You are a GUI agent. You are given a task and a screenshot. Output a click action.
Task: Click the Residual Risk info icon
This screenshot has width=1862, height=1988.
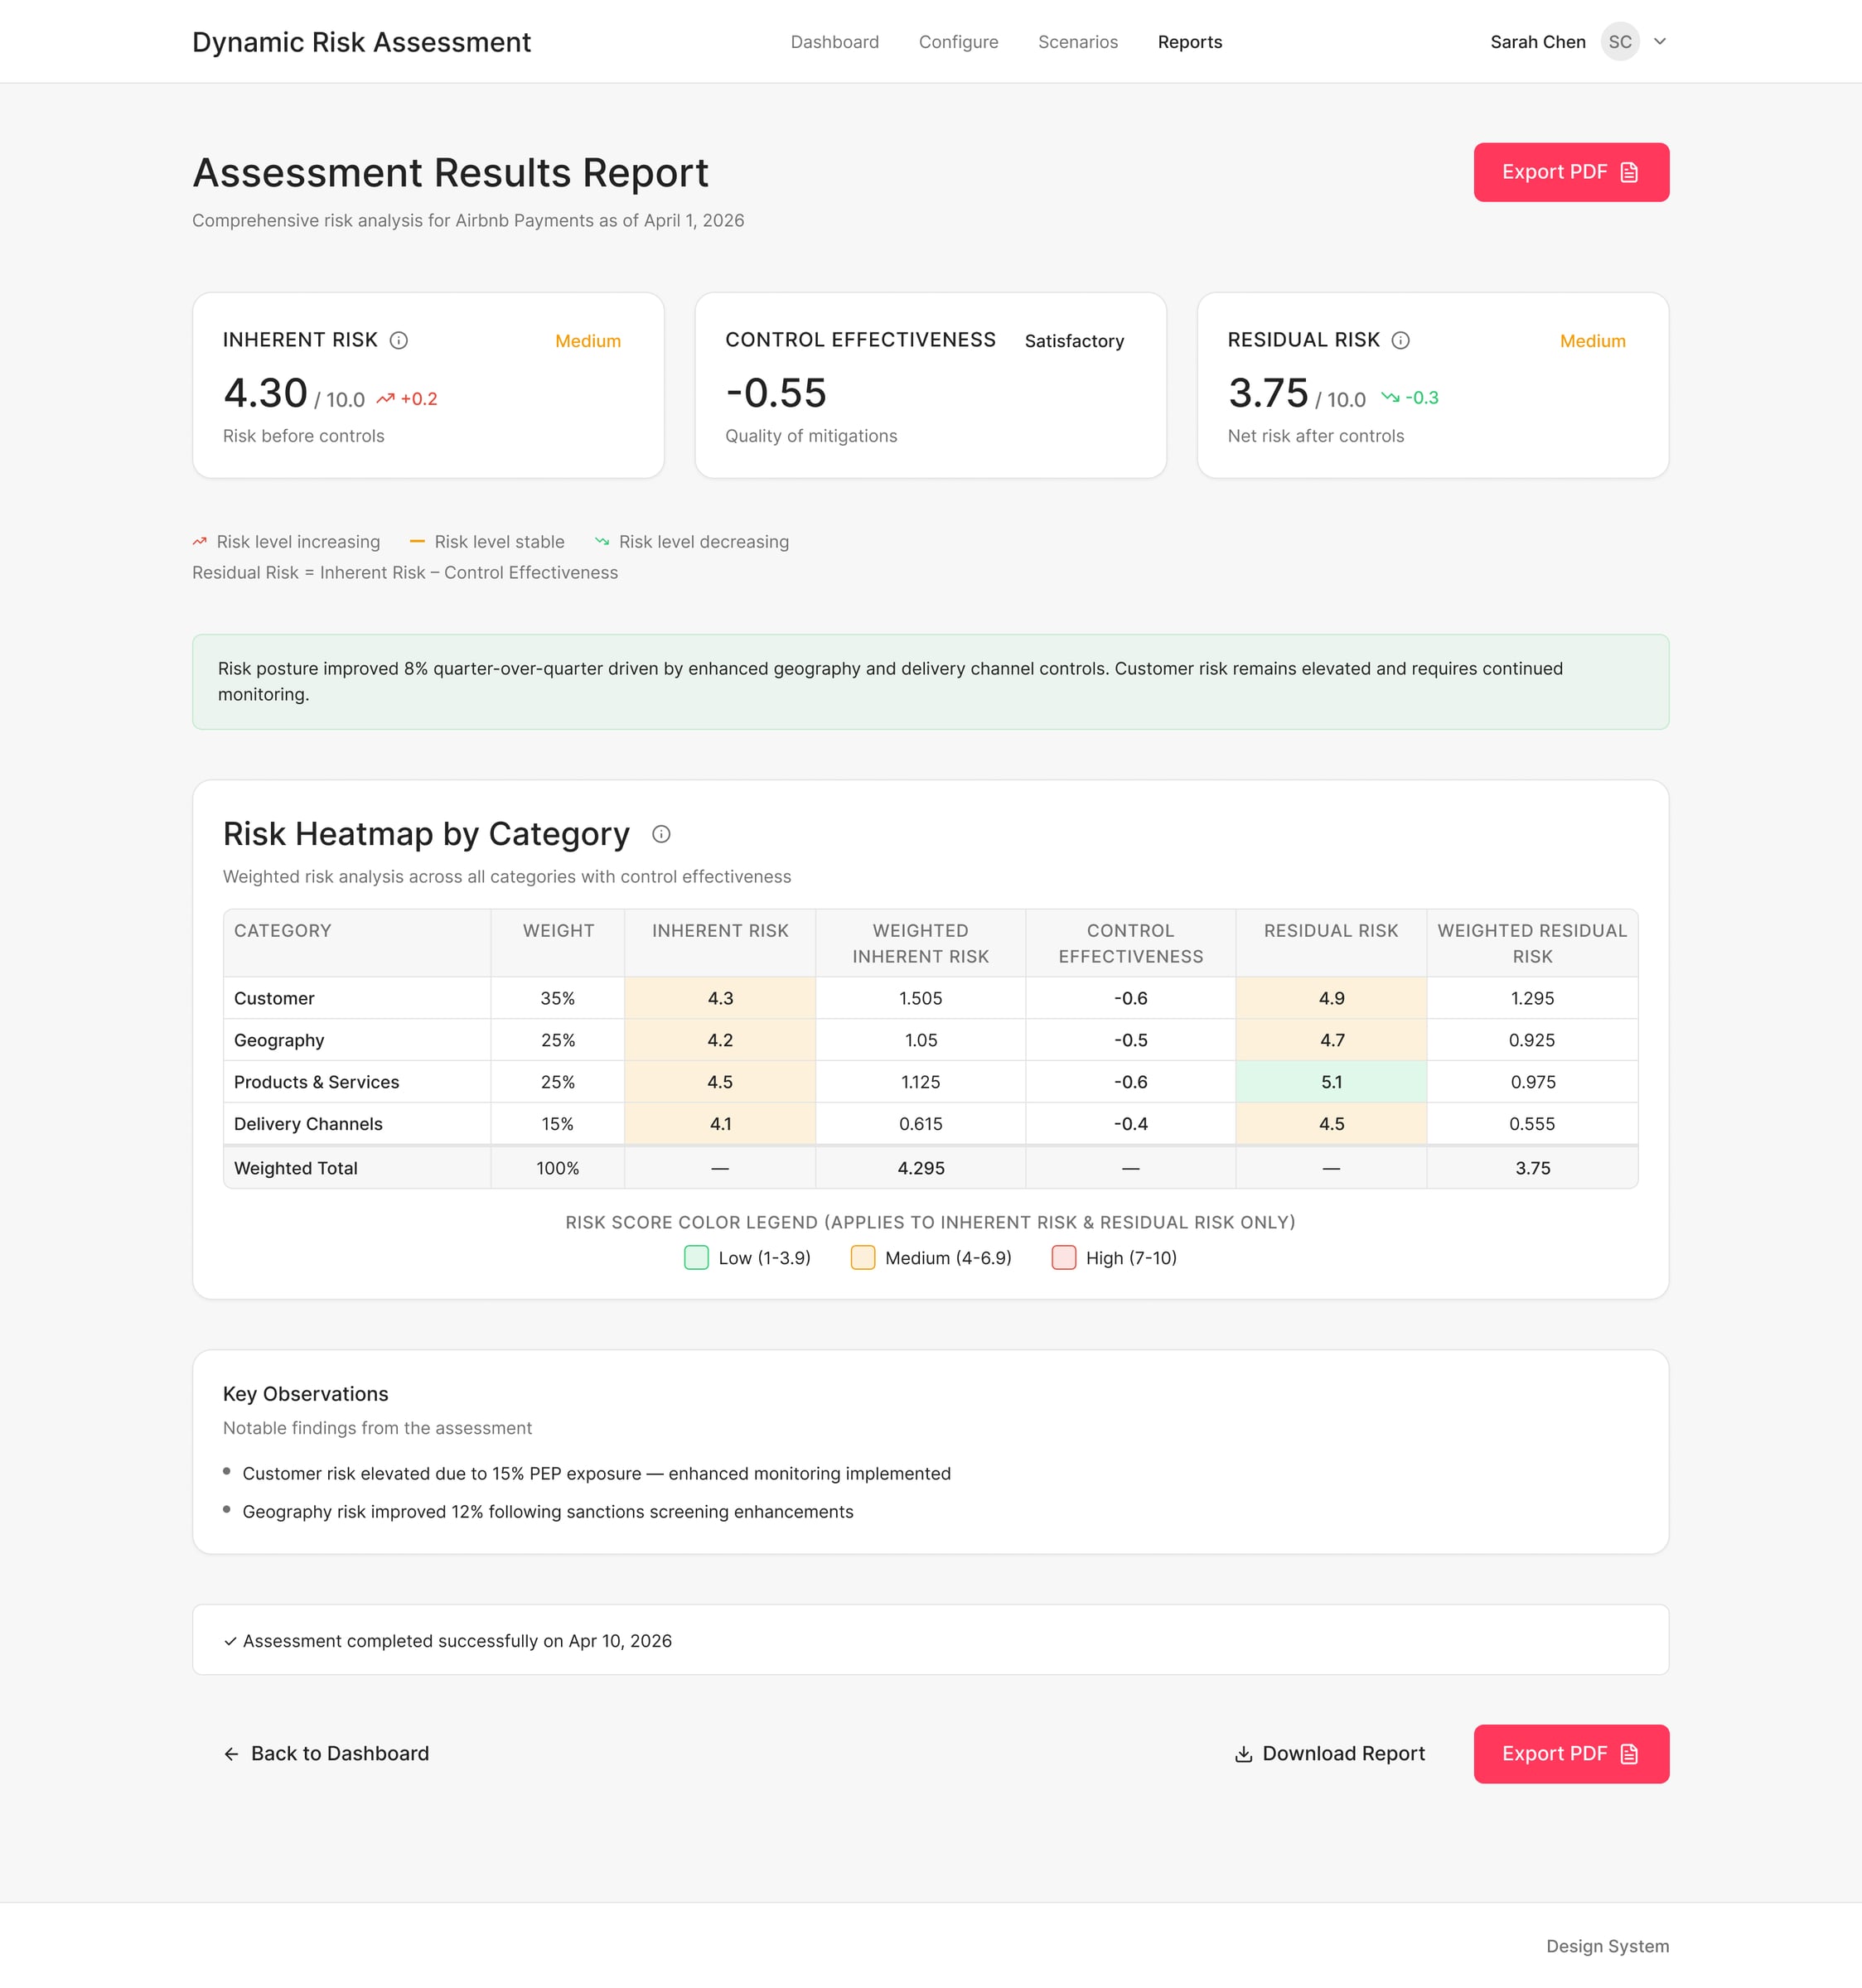coord(1400,340)
